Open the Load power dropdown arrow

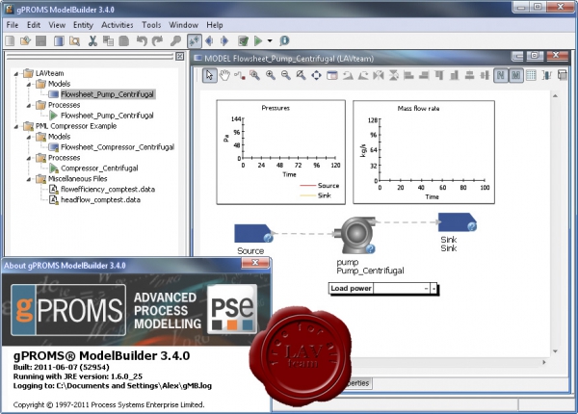coord(433,289)
